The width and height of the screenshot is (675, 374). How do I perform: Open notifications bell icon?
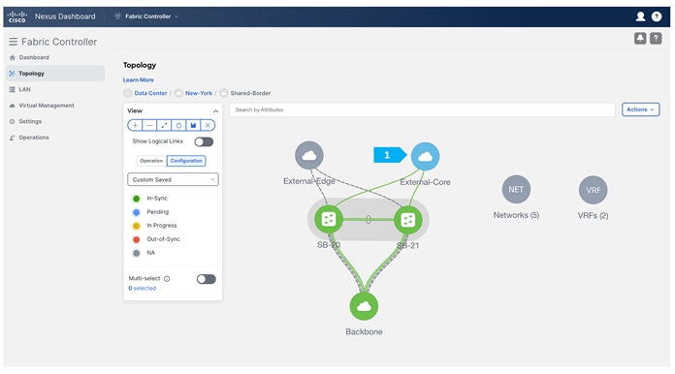(640, 38)
